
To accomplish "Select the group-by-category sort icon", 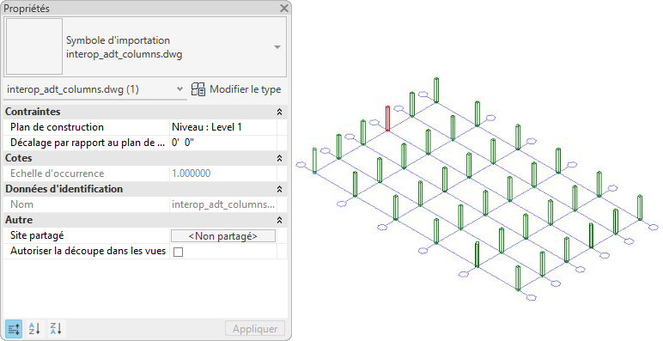I will pos(14,328).
